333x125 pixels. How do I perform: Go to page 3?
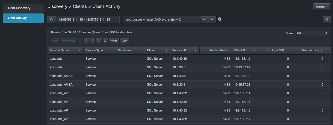tap(93, 41)
